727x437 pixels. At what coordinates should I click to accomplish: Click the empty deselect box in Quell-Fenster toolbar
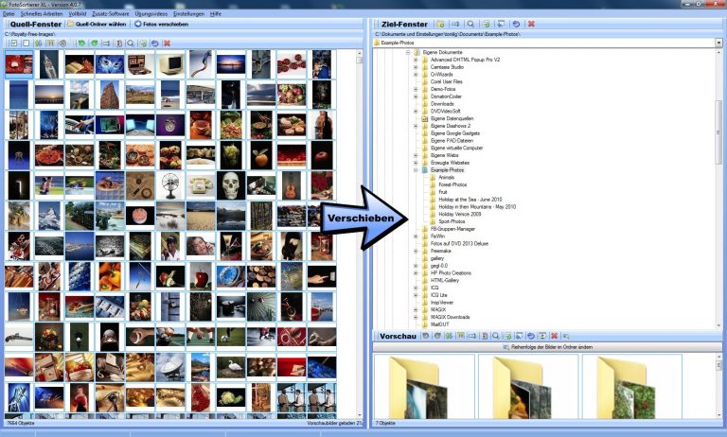pyautogui.click(x=27, y=44)
